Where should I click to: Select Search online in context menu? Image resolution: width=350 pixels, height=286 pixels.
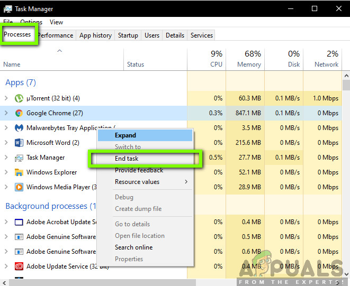(145, 247)
